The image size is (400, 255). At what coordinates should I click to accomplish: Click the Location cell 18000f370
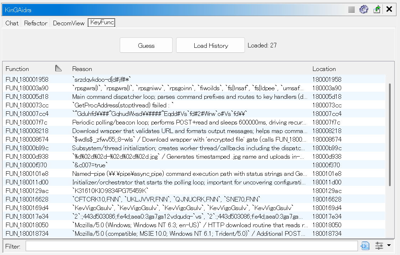pyautogui.click(x=326, y=165)
